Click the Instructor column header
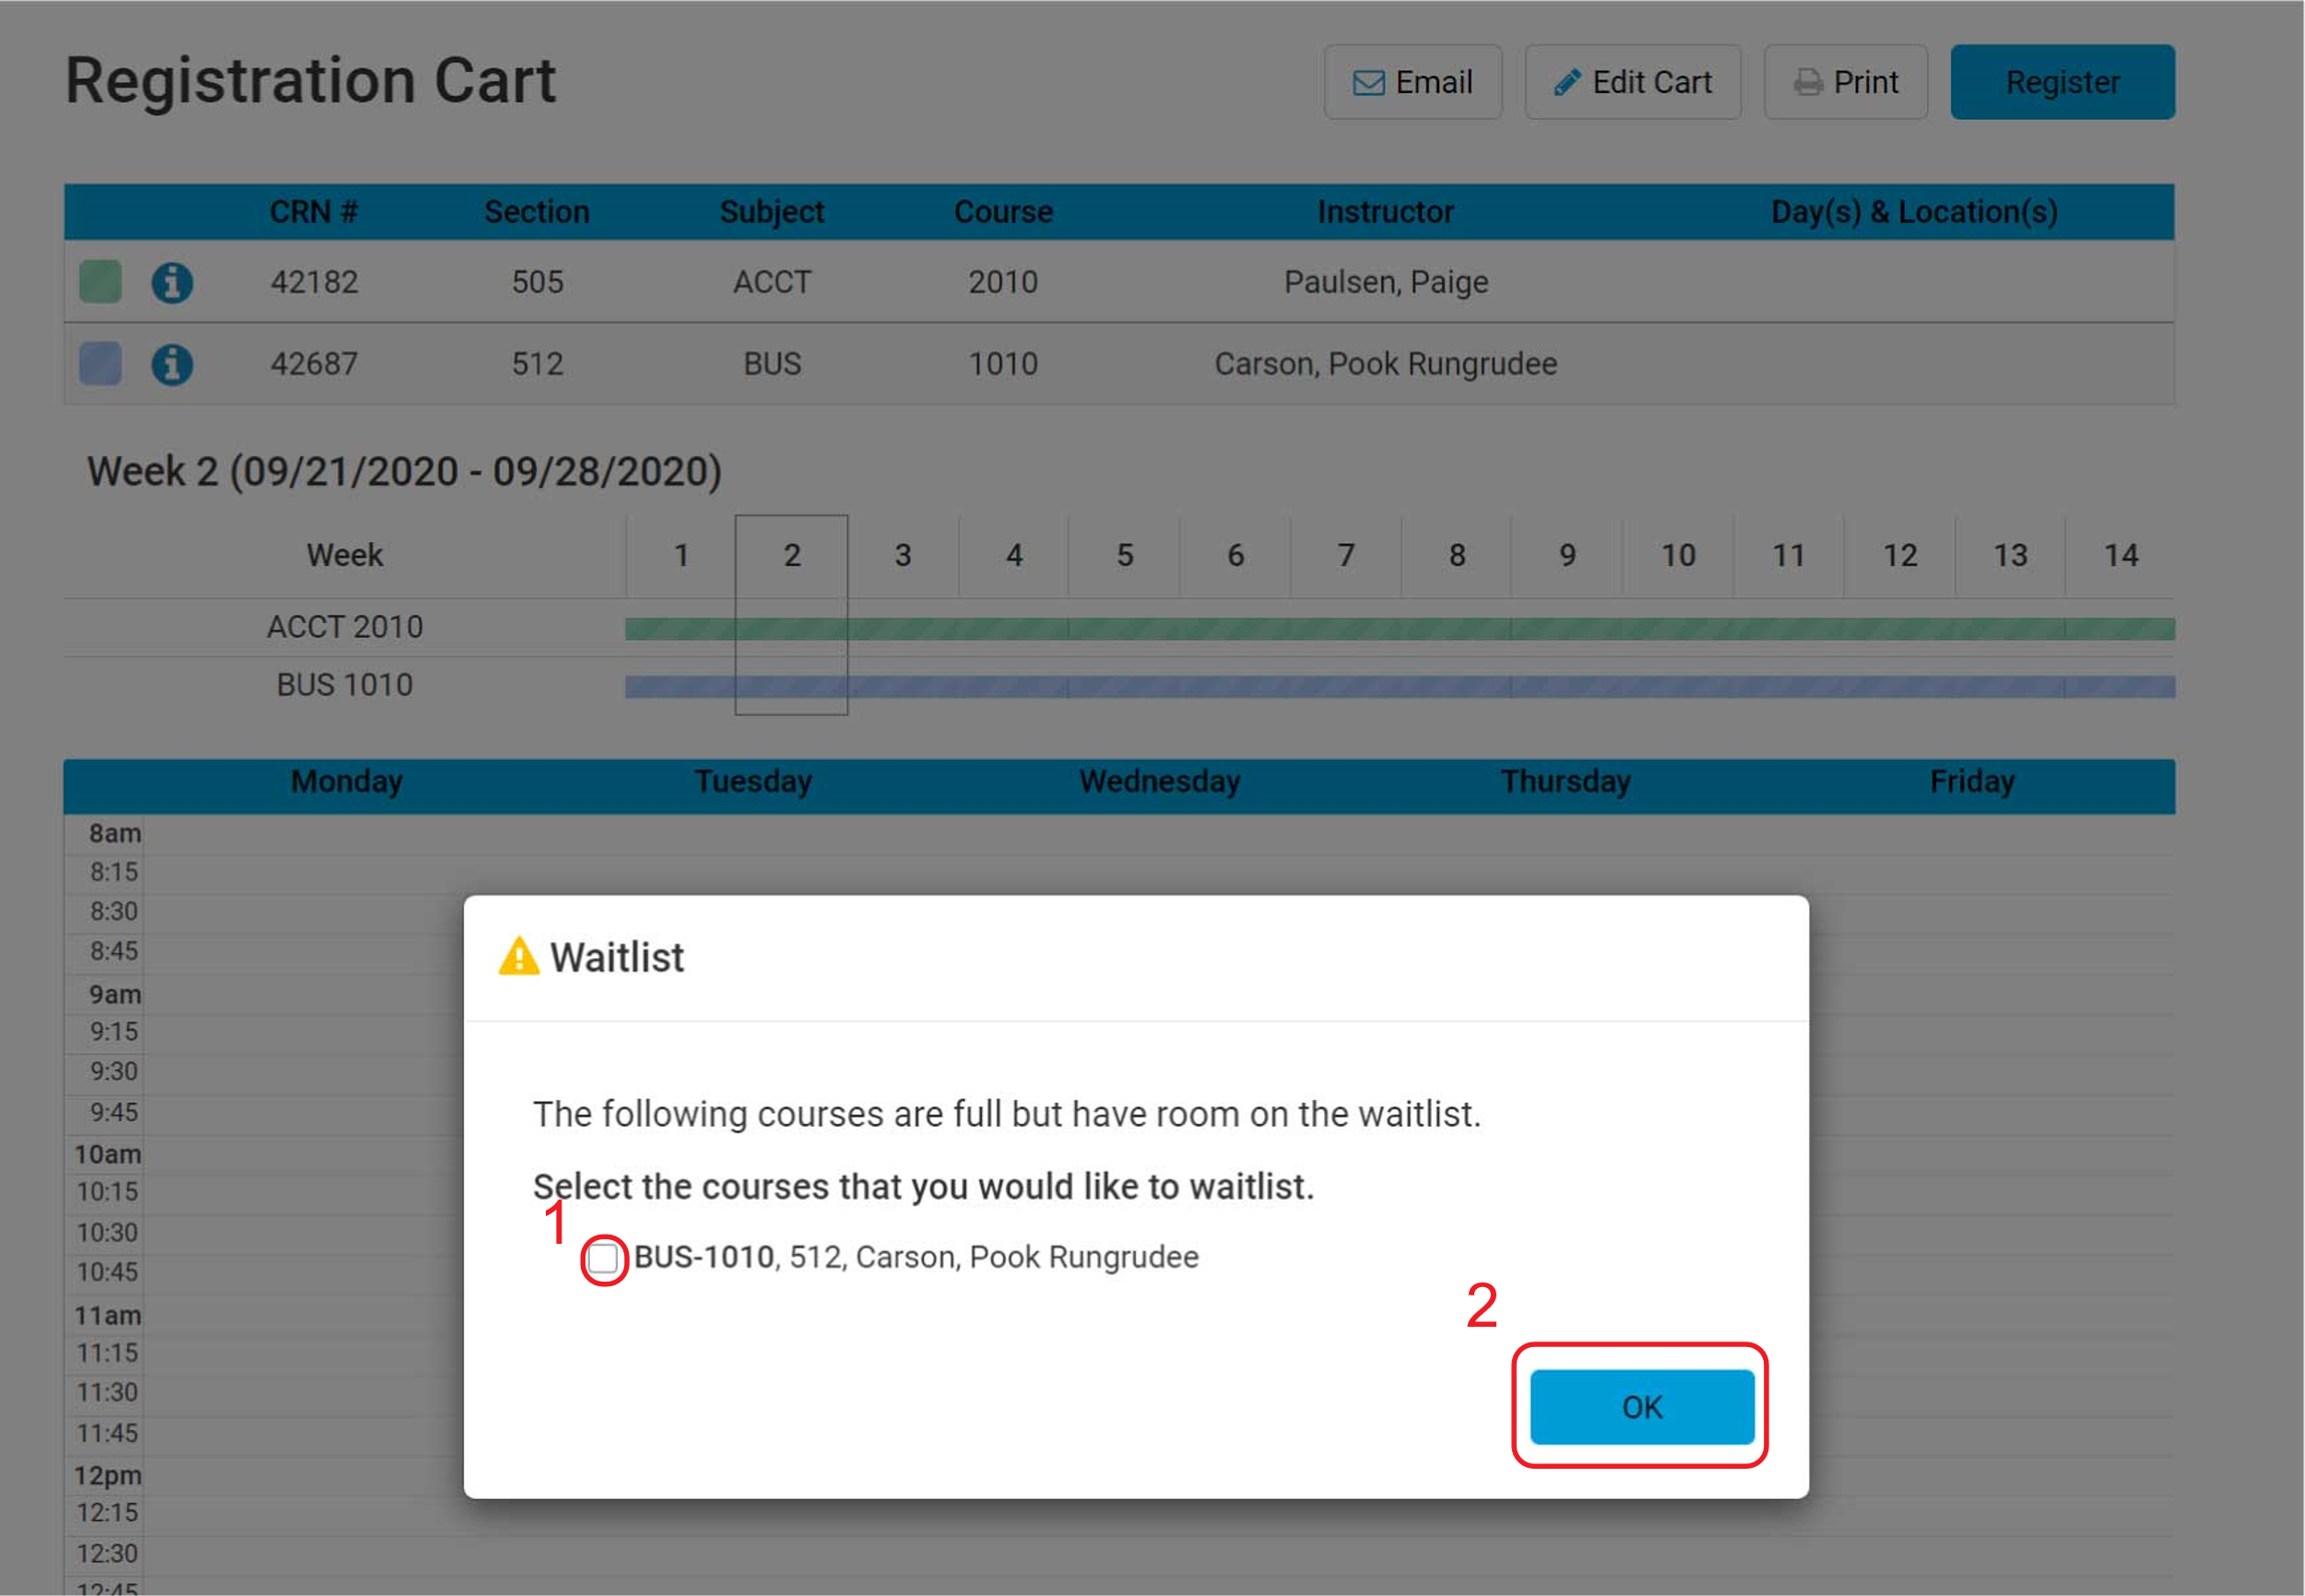Image resolution: width=2305 pixels, height=1596 pixels. click(x=1384, y=212)
